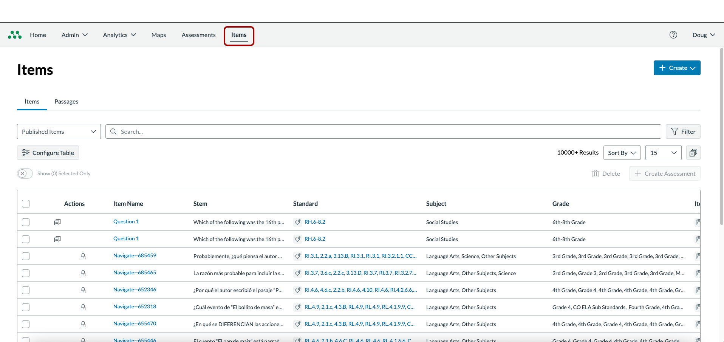Viewport: 724px width, 342px height.
Task: Click the standard tag icon in Navigate--652346 row
Action: pyautogui.click(x=298, y=290)
